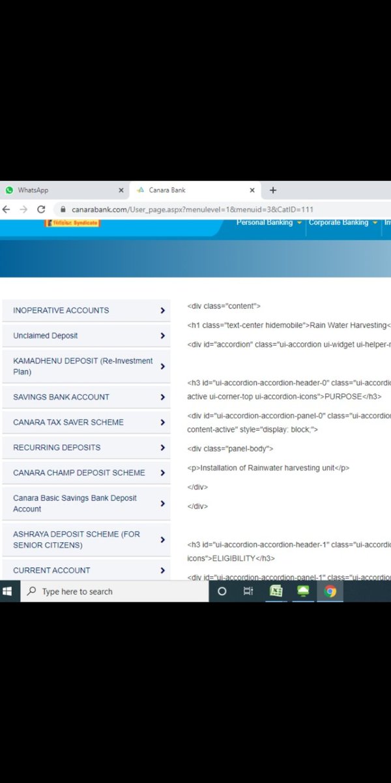Expand the SAVINGS BANK ACCOUNT chevron

tap(163, 397)
